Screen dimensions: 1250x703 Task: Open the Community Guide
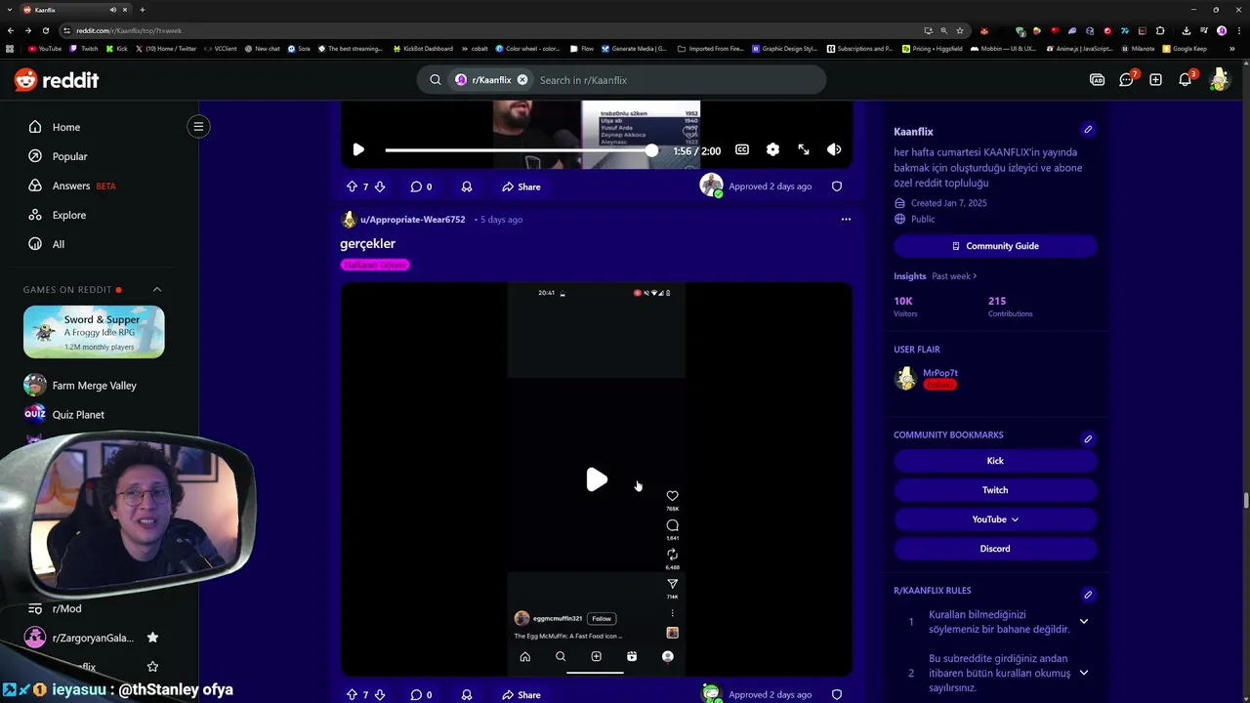tap(995, 246)
